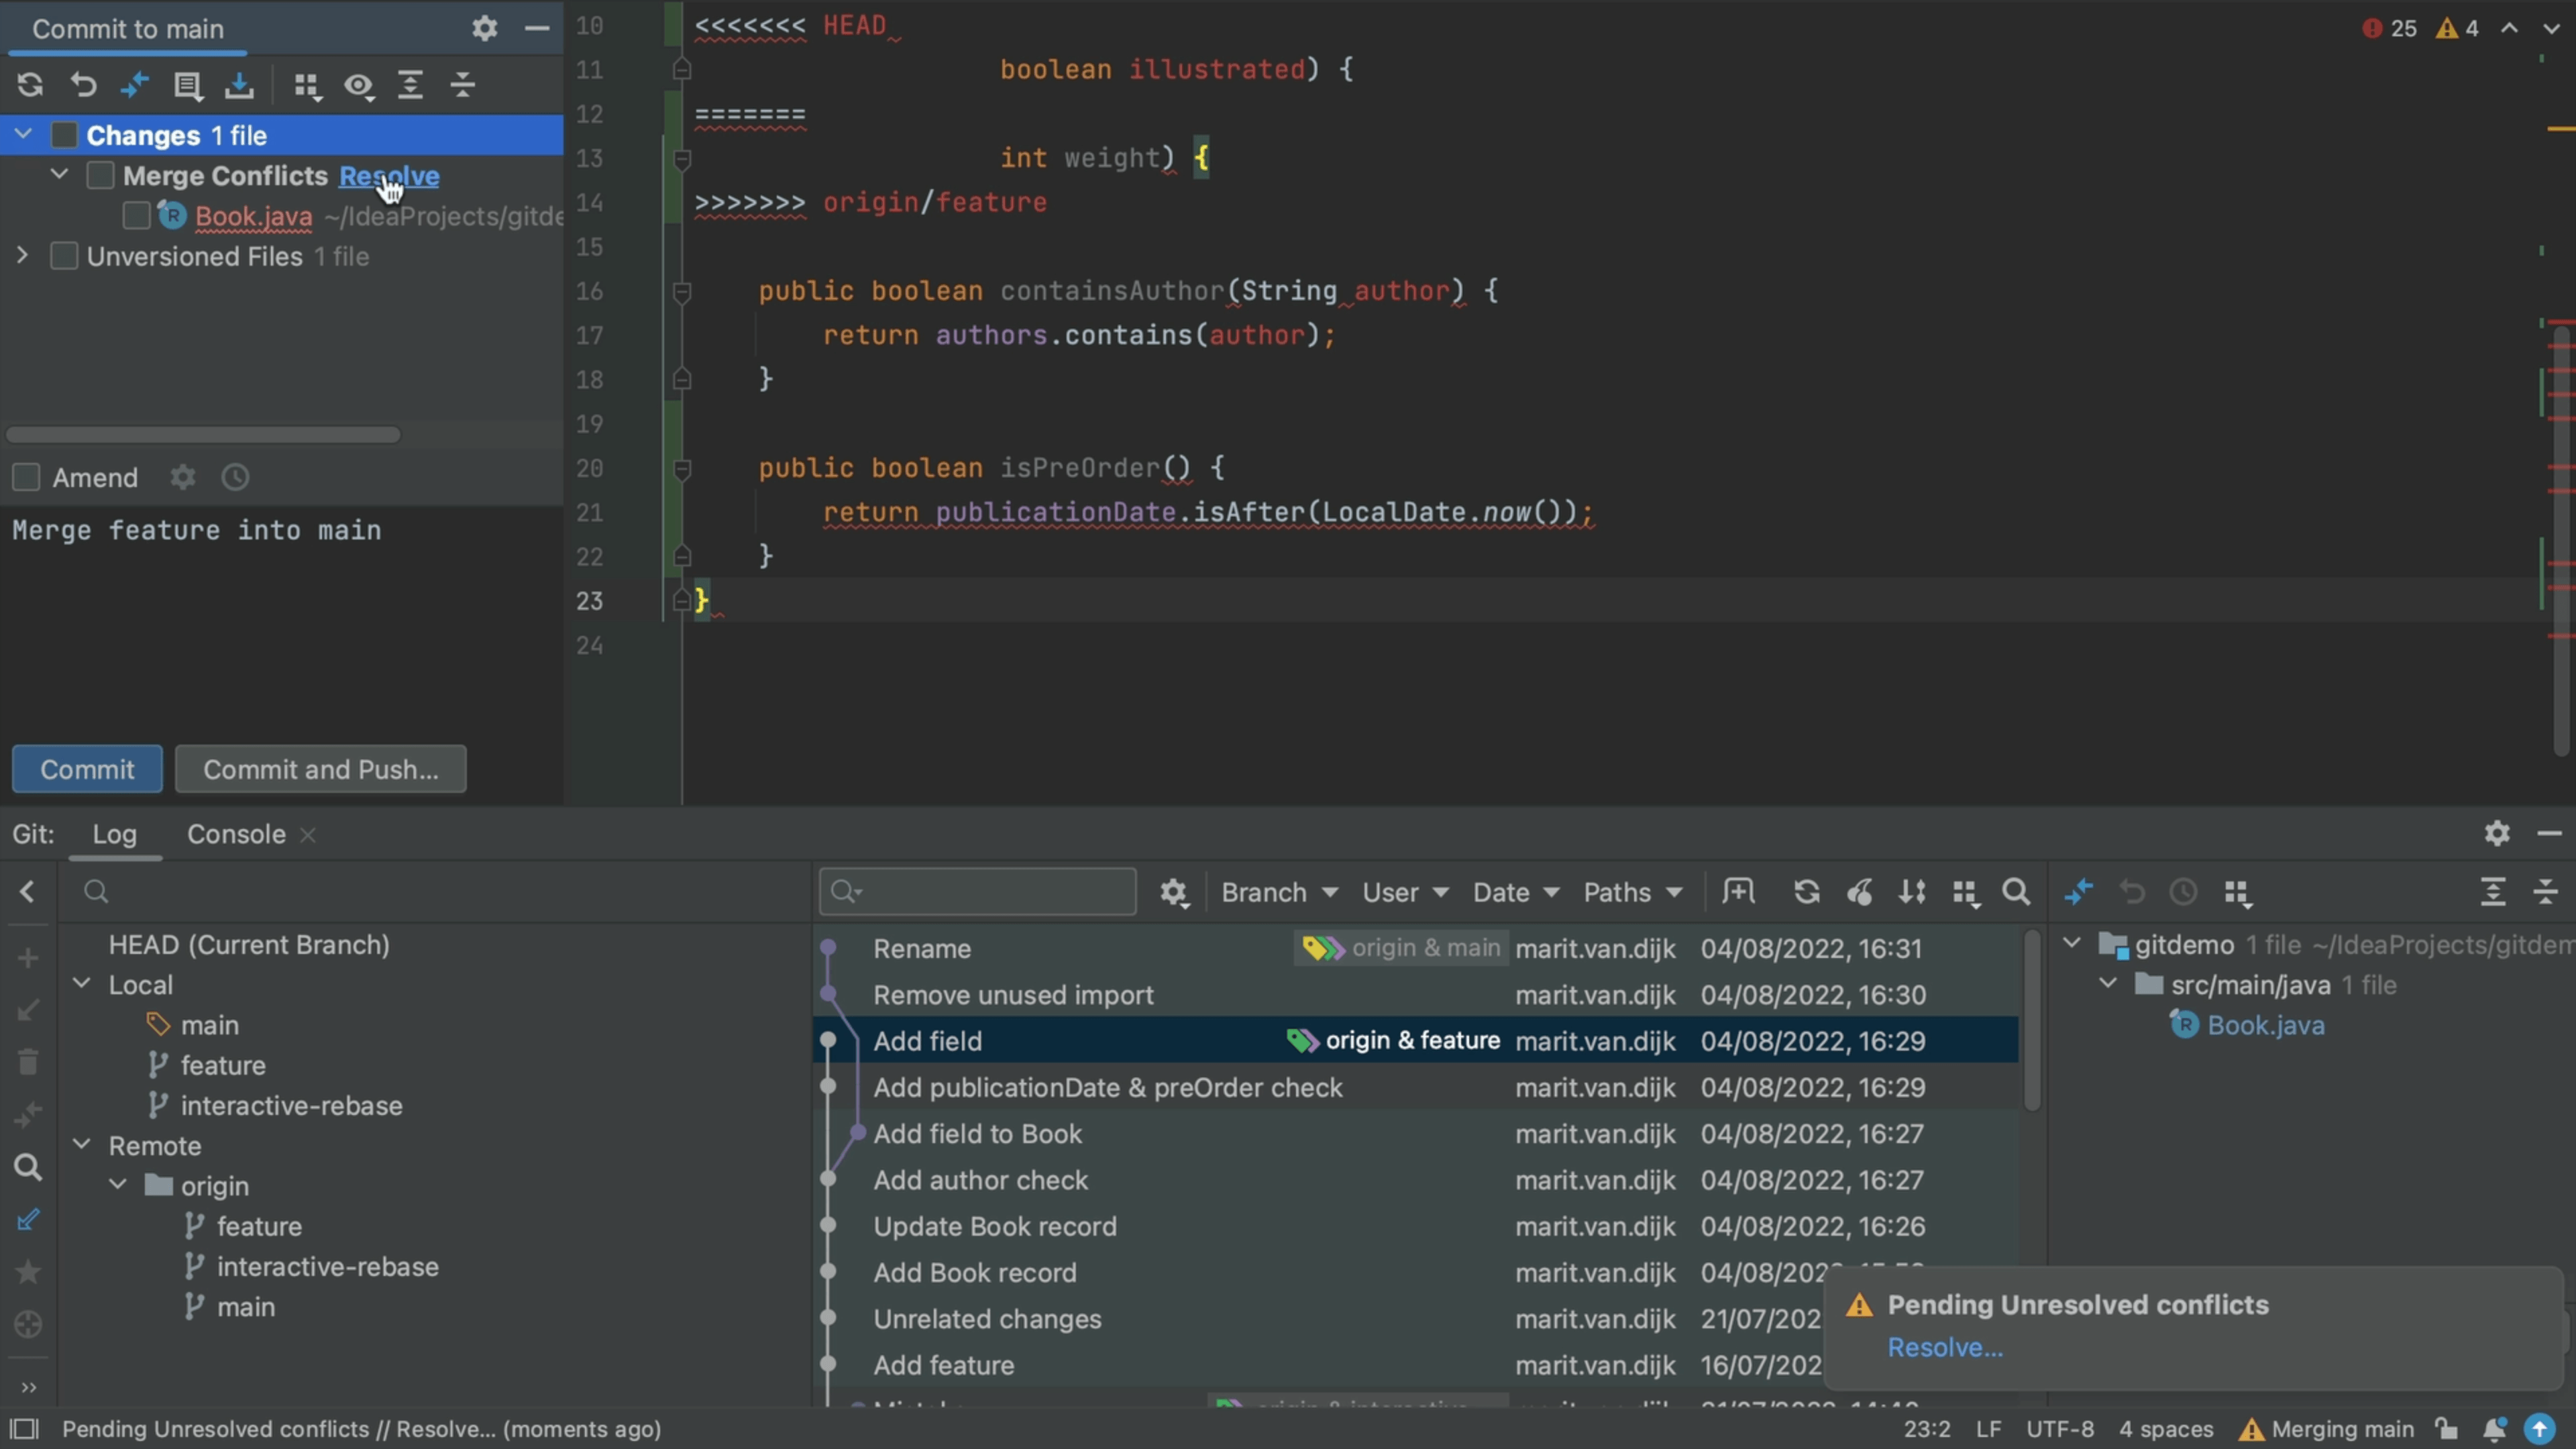Open the Branch filter dropdown
2576x1449 pixels.
[x=1278, y=892]
